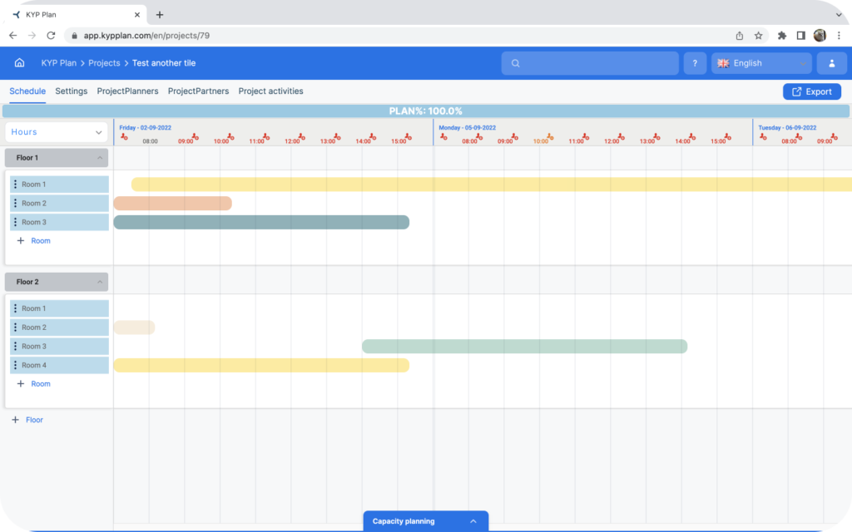Click the search field in the header

pos(590,63)
